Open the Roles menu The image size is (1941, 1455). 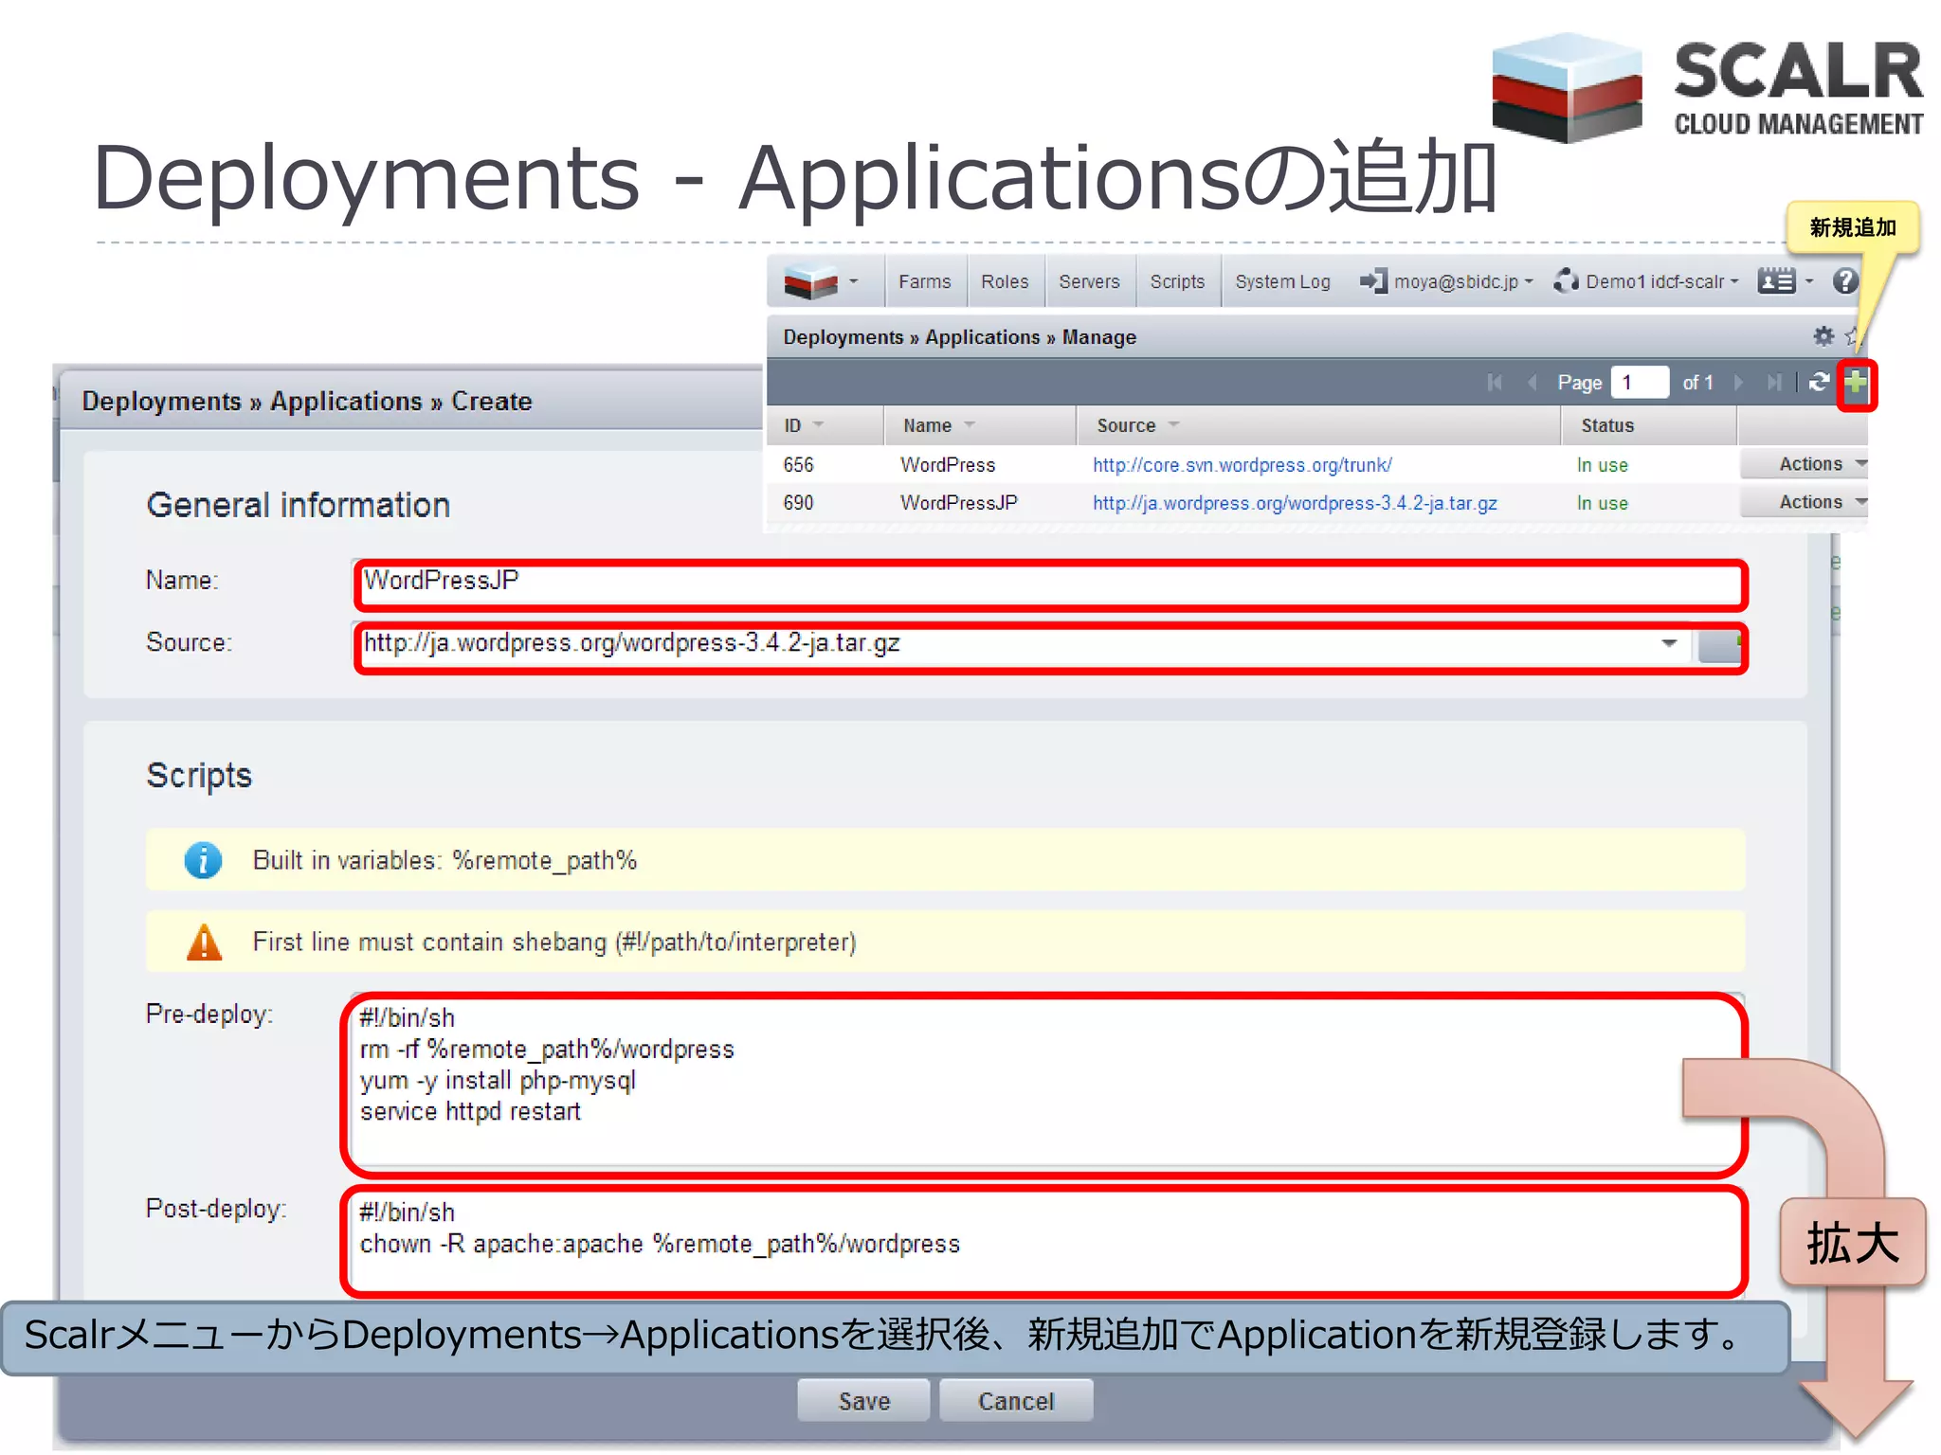(1005, 281)
